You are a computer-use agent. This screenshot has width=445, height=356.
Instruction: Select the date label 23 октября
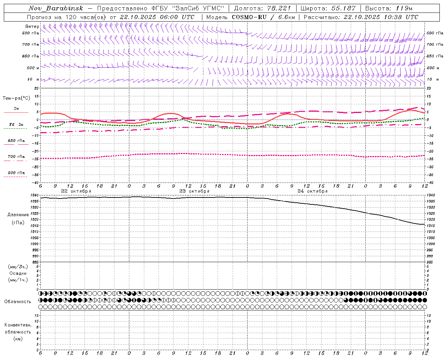point(194,191)
